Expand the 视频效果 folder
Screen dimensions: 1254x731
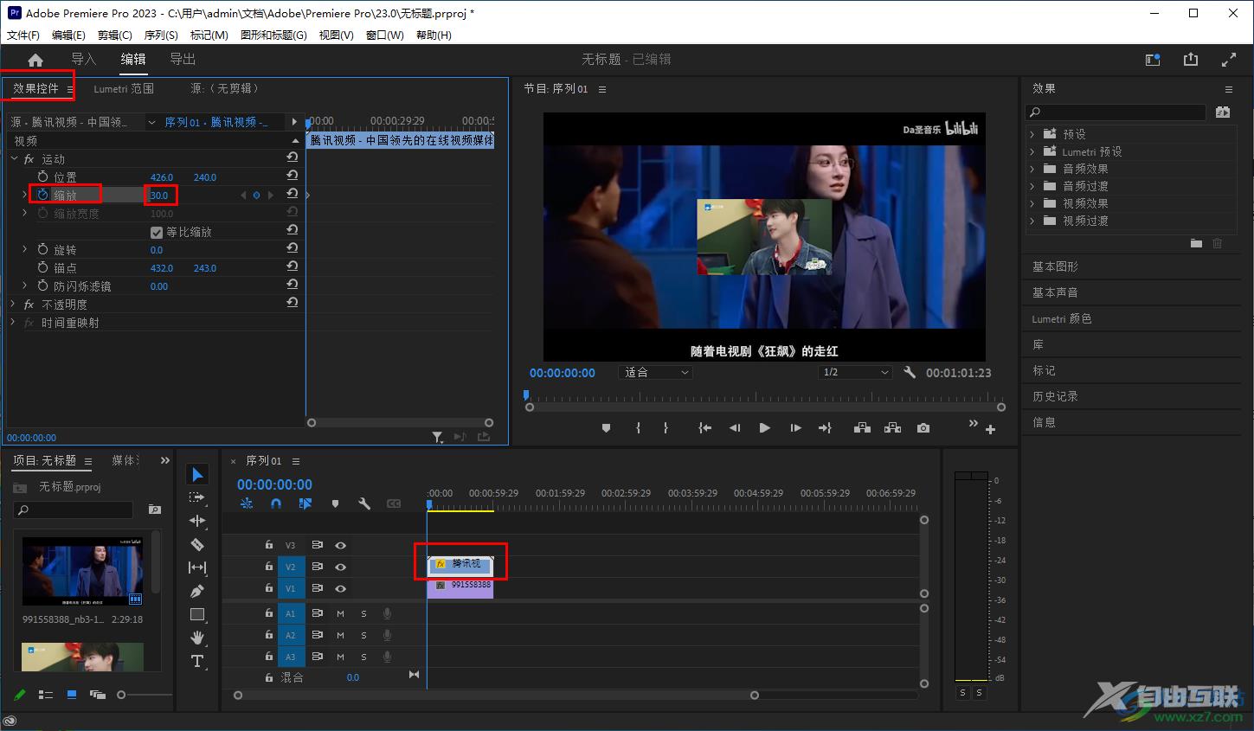click(1032, 203)
